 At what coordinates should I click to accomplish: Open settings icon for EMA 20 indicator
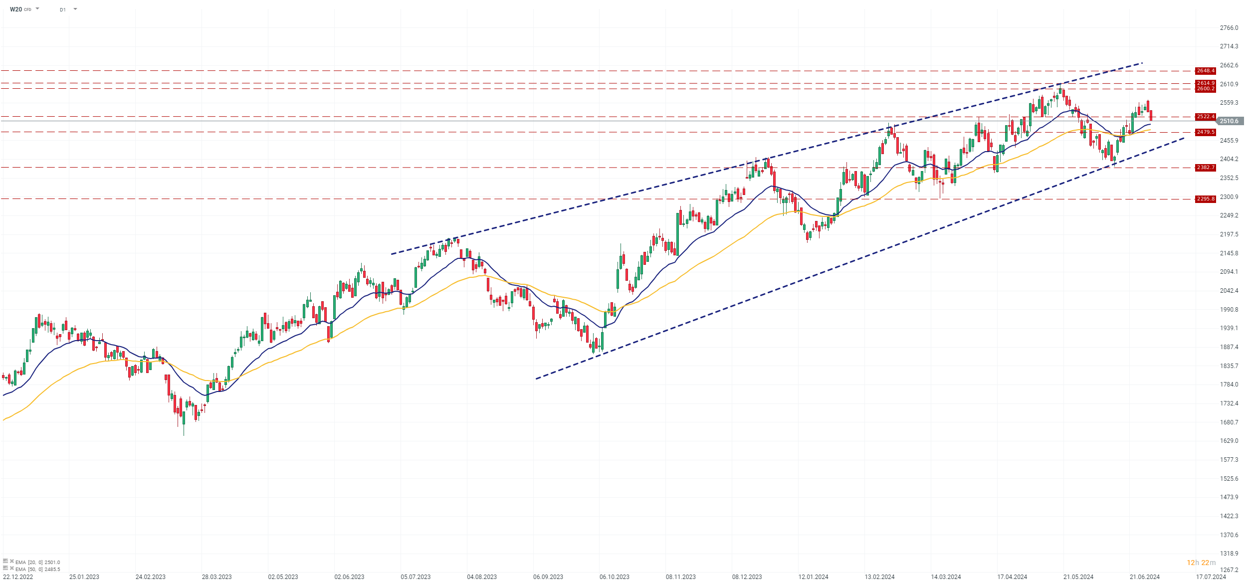[5, 561]
